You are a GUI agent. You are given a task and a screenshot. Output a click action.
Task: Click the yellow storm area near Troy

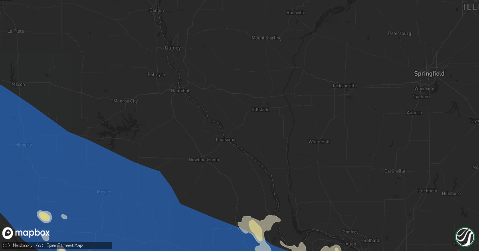[255, 229]
